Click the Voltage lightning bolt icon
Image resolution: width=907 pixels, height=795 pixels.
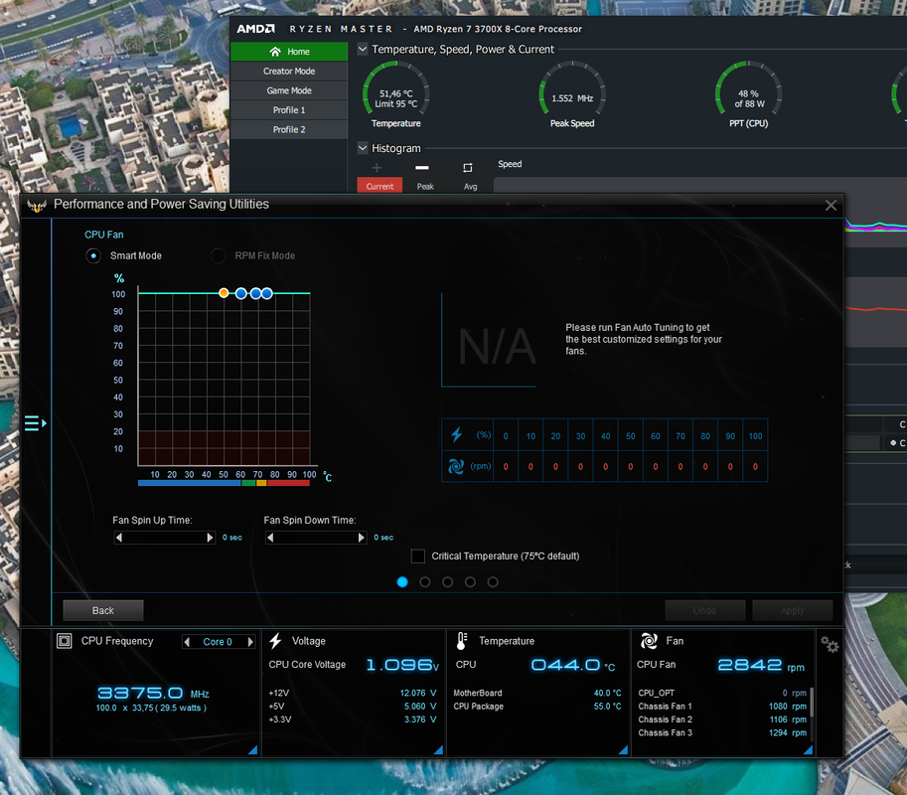(275, 641)
